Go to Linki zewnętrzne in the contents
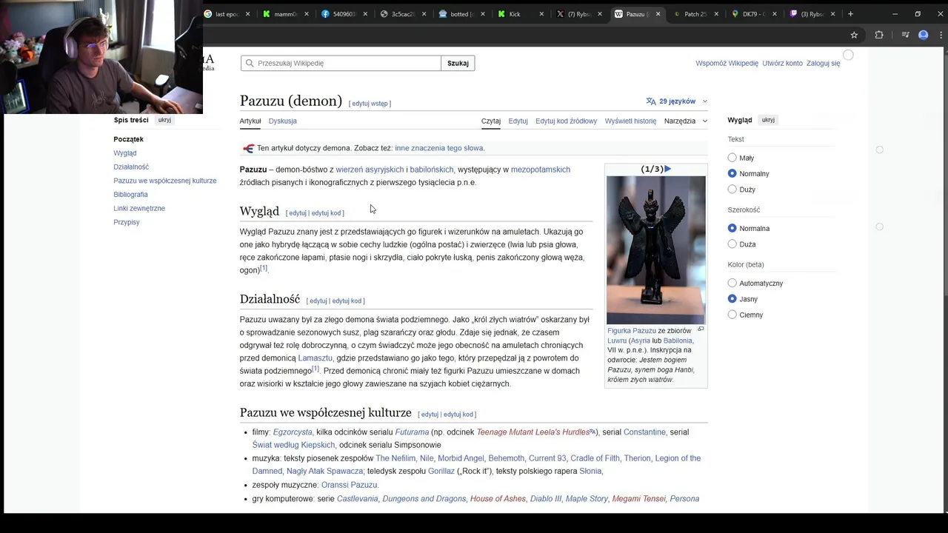 (139, 208)
